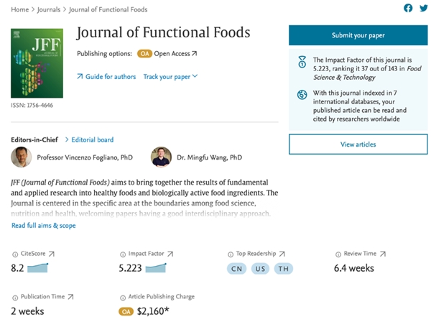
Task: Click the Publication Time info icon
Action: 15,298
